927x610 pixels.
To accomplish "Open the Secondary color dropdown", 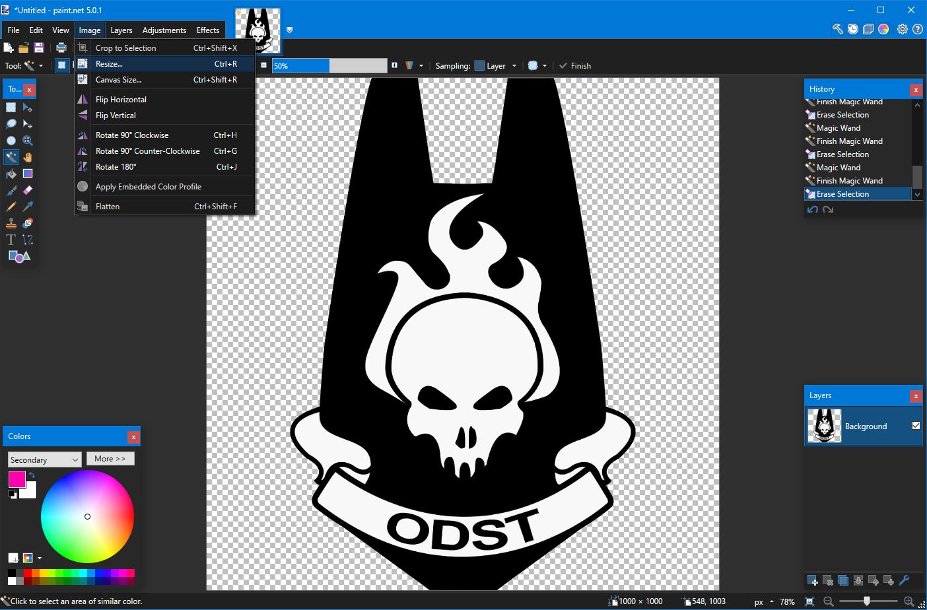I will 44,459.
